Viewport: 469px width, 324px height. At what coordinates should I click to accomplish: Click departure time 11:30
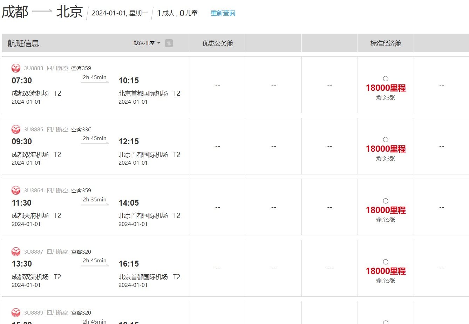(x=22, y=203)
